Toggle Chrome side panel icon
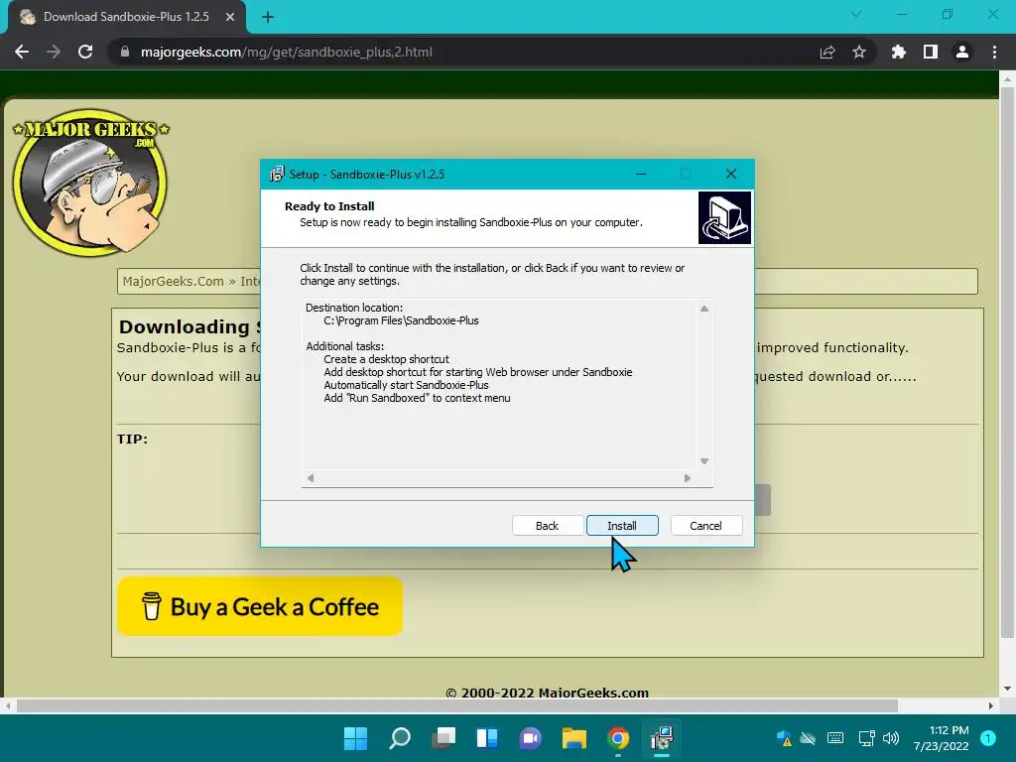Image resolution: width=1016 pixels, height=762 pixels. 931,52
